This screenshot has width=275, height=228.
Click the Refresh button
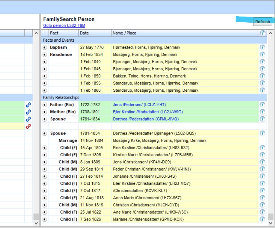click(262, 22)
